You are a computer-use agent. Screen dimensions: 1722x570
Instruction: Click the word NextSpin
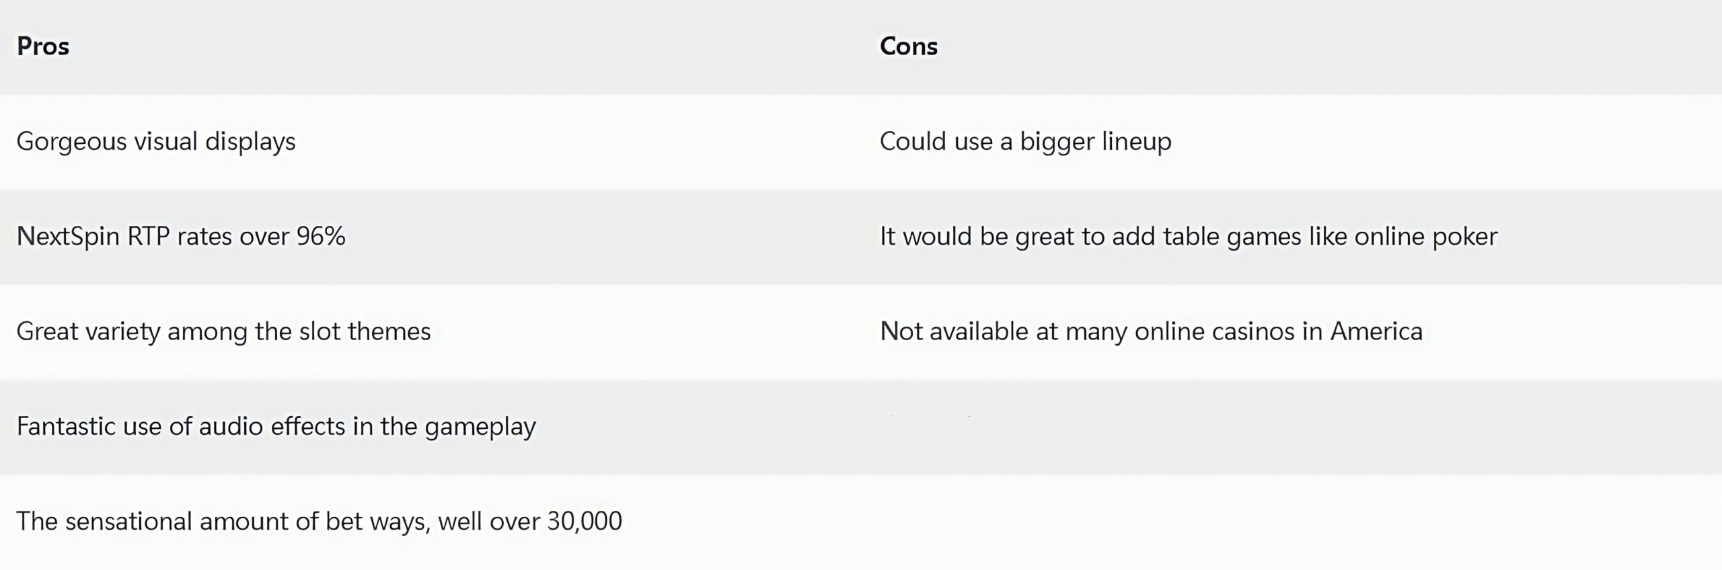68,237
